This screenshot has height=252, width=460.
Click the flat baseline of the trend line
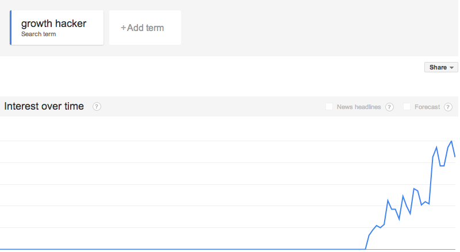(x=182, y=249)
